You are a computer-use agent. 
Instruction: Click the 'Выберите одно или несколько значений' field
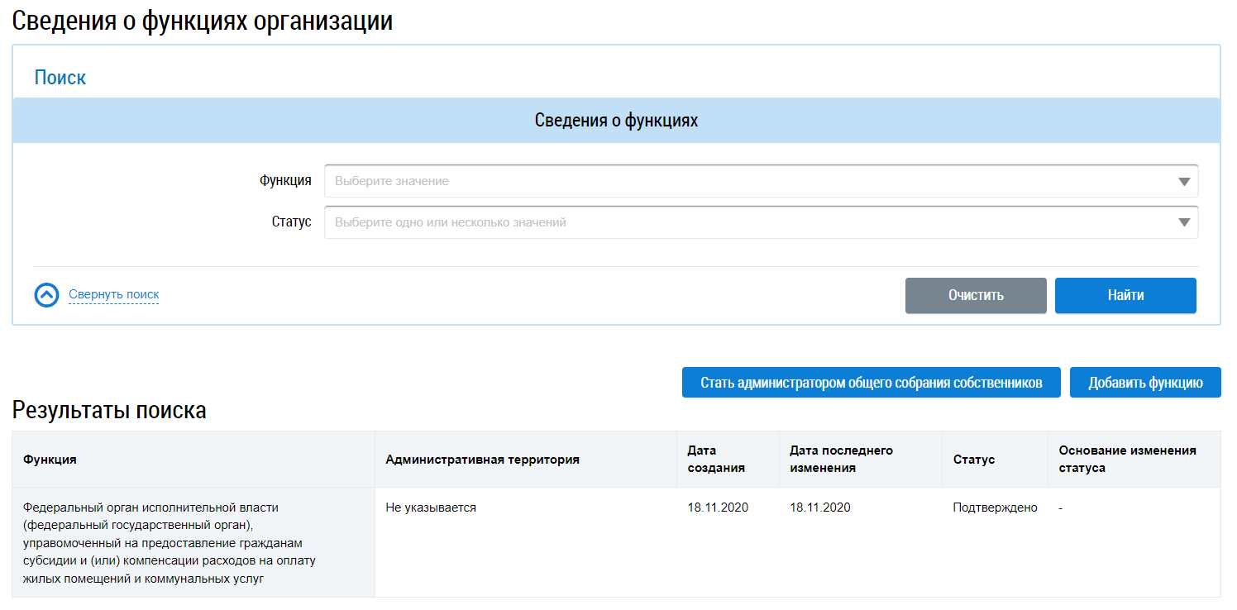click(x=744, y=222)
